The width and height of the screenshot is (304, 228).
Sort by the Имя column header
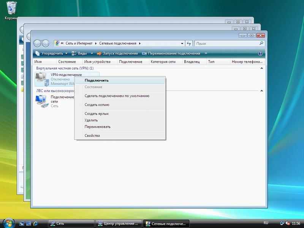point(44,62)
